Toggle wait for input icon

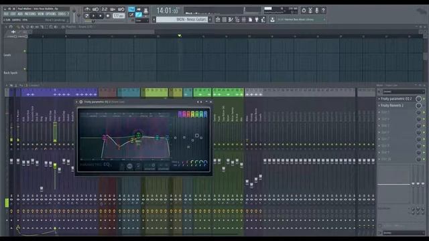96,9
